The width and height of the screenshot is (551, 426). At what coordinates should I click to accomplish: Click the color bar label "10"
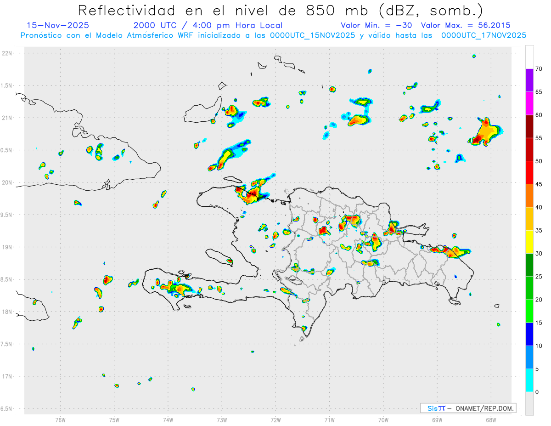pos(539,346)
